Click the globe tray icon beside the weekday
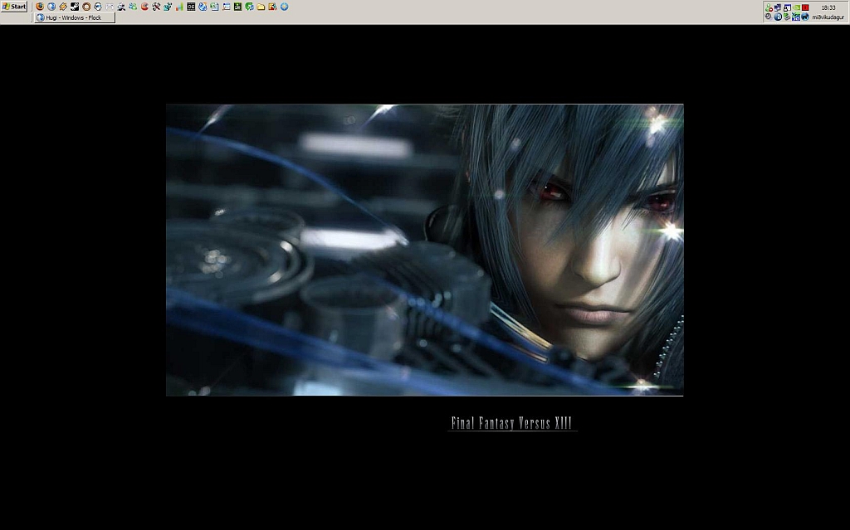Screen dimensions: 850x530 805,17
